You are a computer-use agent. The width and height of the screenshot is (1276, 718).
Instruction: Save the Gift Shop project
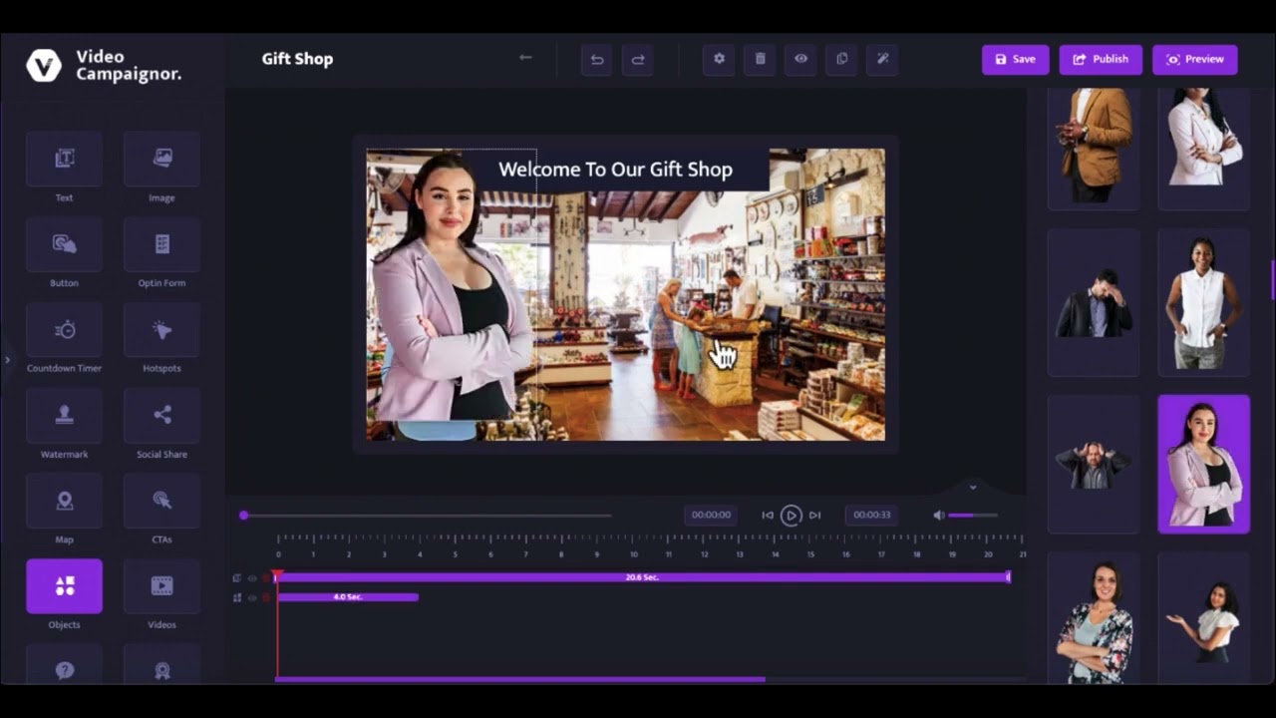tap(1015, 59)
